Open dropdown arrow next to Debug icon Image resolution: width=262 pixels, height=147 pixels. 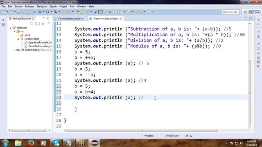pos(44,12)
